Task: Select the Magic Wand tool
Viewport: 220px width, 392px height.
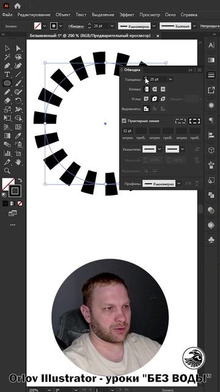Action: tap(7, 57)
